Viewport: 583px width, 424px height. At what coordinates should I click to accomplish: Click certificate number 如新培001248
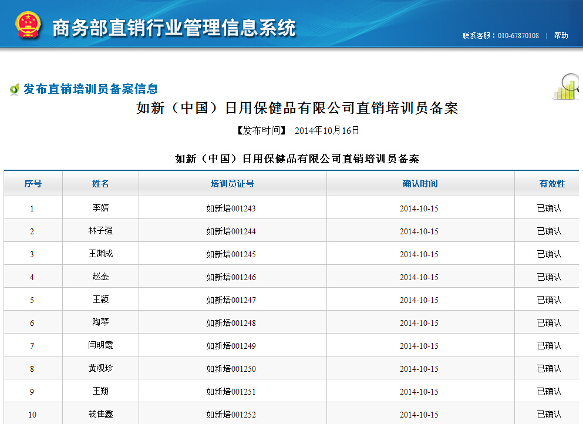point(231,323)
